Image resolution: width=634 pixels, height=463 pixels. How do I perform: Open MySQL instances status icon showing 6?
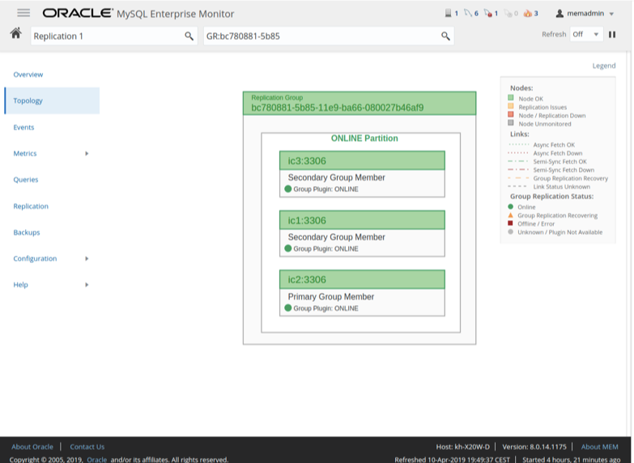click(x=468, y=13)
